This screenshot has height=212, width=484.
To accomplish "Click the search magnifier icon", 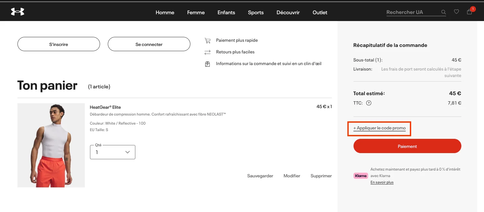I will (444, 12).
